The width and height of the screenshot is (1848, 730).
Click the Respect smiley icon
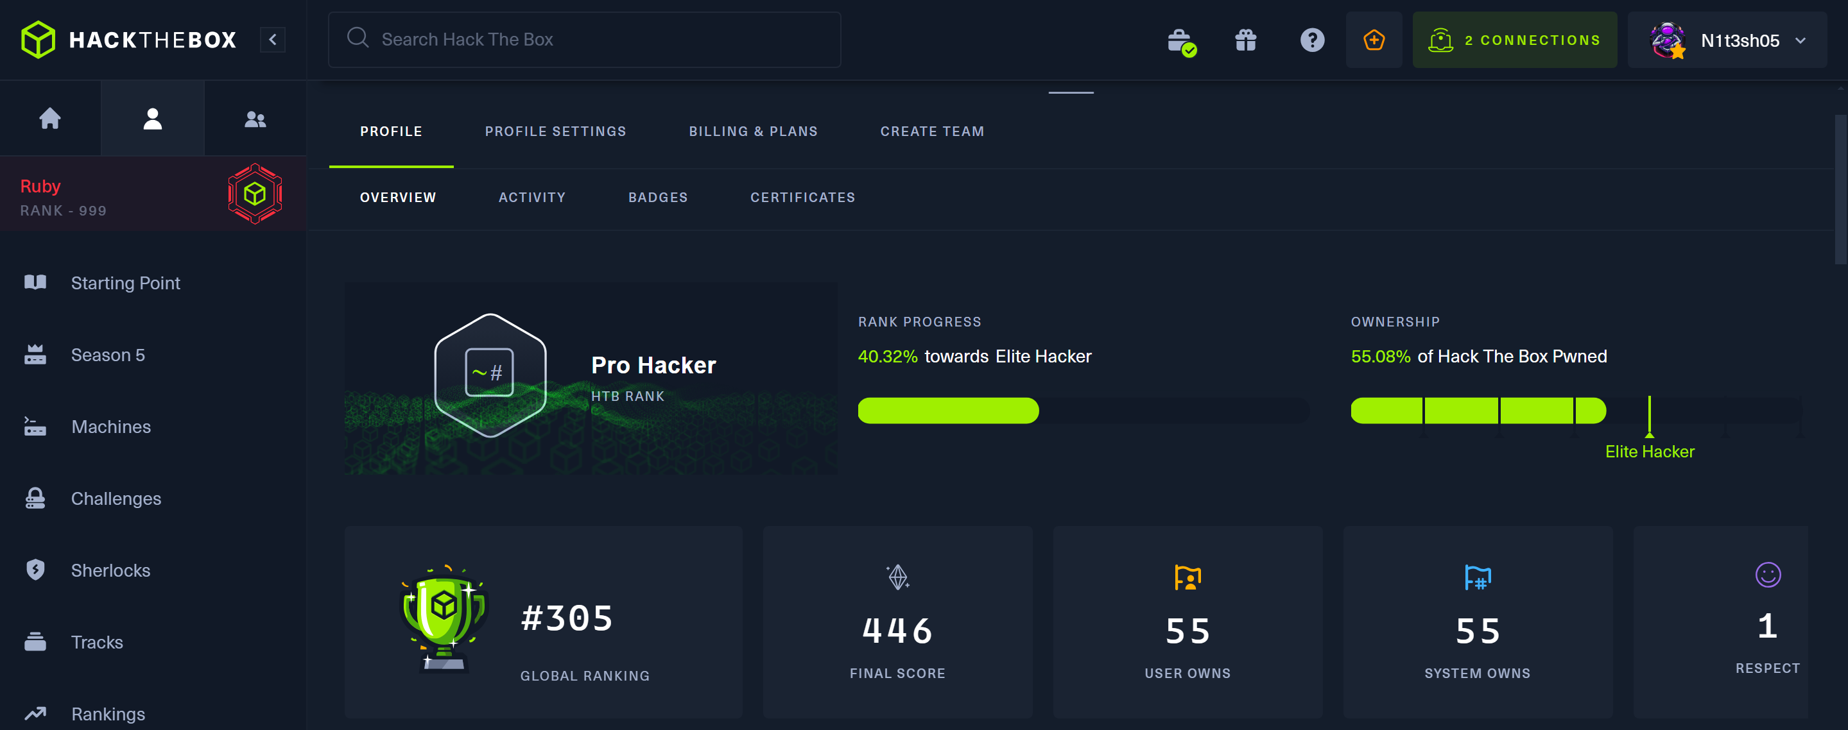1768,574
